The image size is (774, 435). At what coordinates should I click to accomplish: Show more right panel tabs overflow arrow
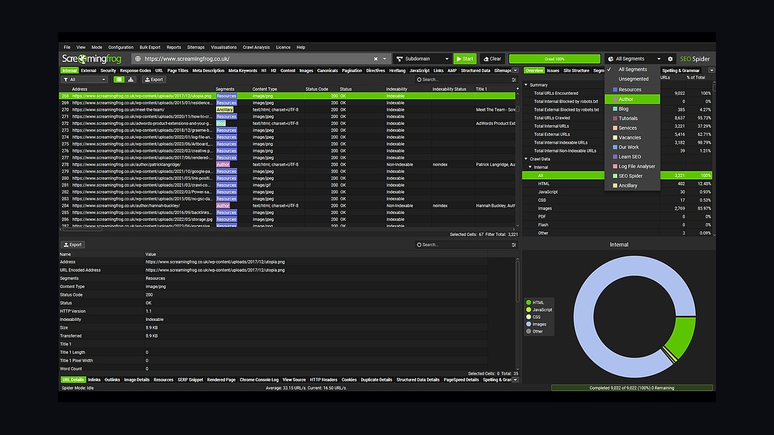[712, 70]
